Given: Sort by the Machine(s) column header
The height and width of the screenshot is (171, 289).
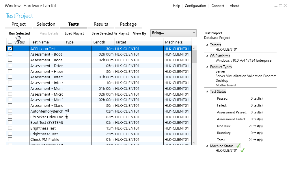Looking at the screenshot, I should tap(174, 42).
